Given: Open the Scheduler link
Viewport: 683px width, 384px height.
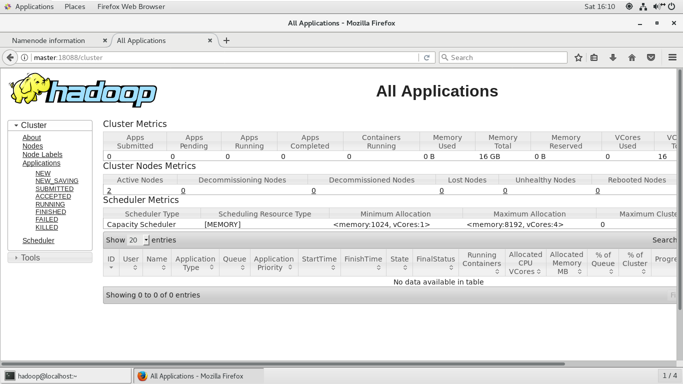Looking at the screenshot, I should click(x=38, y=240).
